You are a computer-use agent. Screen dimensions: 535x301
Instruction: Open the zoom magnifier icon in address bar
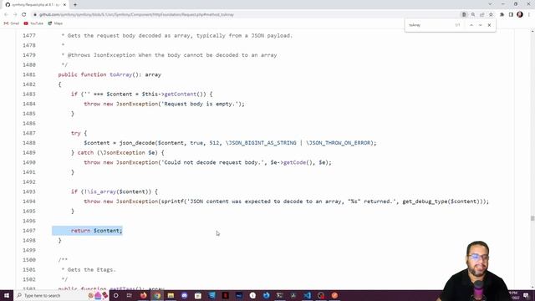473,15
